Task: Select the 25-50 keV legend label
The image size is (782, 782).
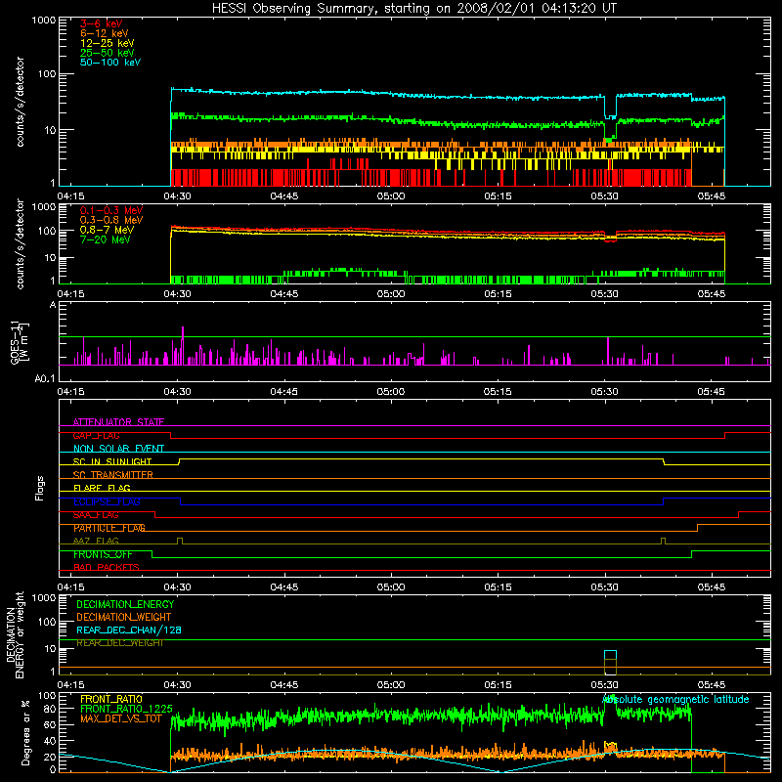Action: 108,53
